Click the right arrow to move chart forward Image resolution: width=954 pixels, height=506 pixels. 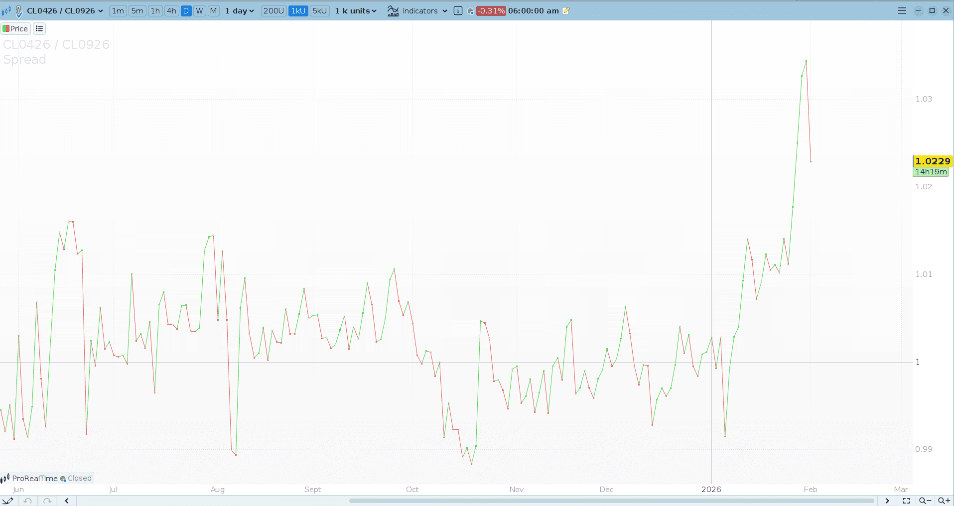pyautogui.click(x=887, y=501)
